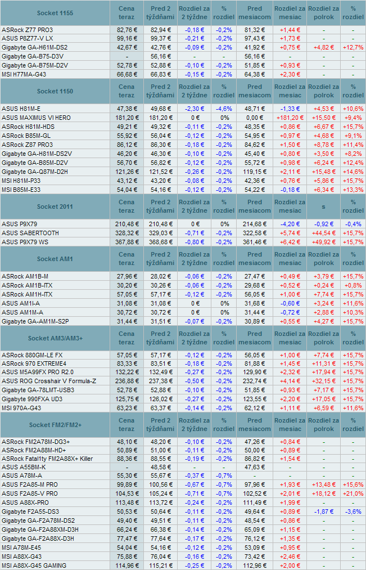Select the "+44,54 €" half-year difference value
The image size is (366, 570).
323,233
